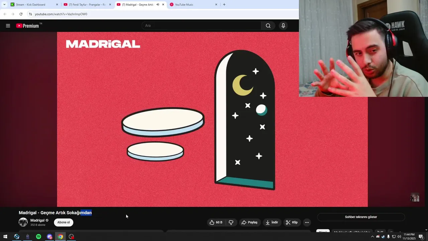Like the video (60 B thumbs up)

click(x=216, y=222)
